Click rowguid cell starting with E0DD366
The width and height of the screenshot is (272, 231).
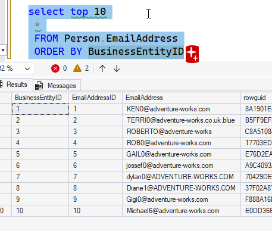click(x=257, y=211)
